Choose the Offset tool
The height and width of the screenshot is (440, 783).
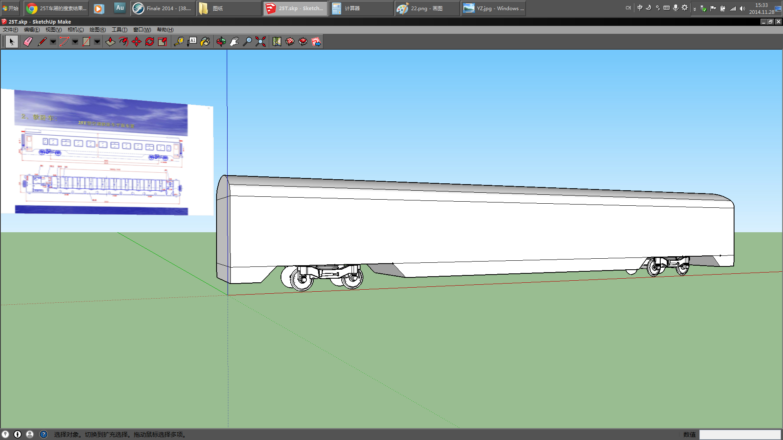coord(124,42)
